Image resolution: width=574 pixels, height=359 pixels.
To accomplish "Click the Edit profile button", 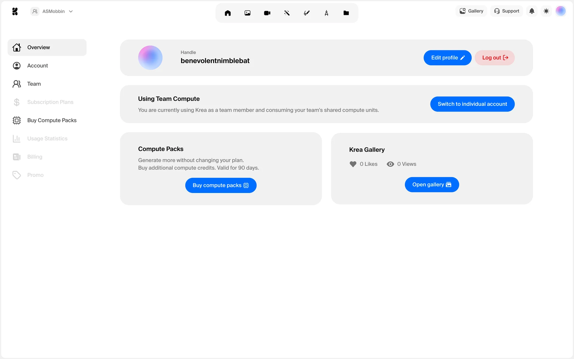I will pyautogui.click(x=447, y=58).
